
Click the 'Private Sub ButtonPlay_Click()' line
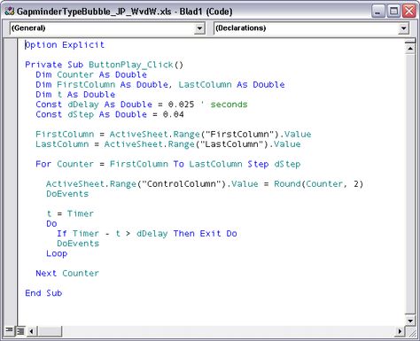[x=104, y=65]
